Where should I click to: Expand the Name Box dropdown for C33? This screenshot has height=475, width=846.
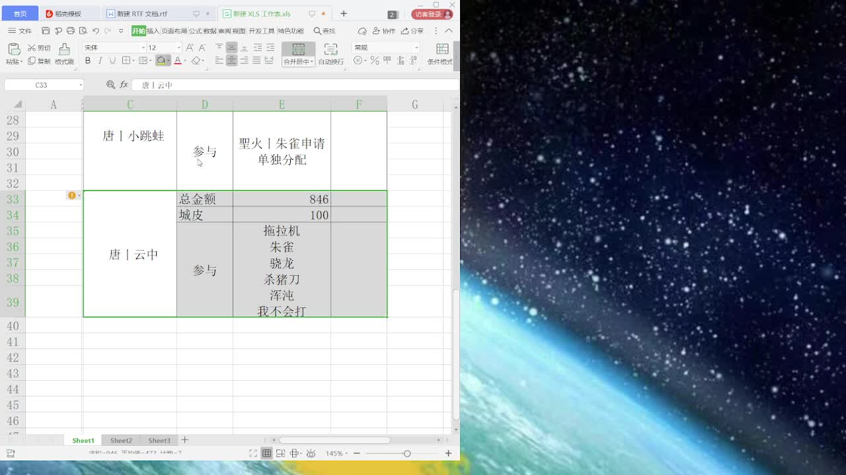click(x=81, y=85)
